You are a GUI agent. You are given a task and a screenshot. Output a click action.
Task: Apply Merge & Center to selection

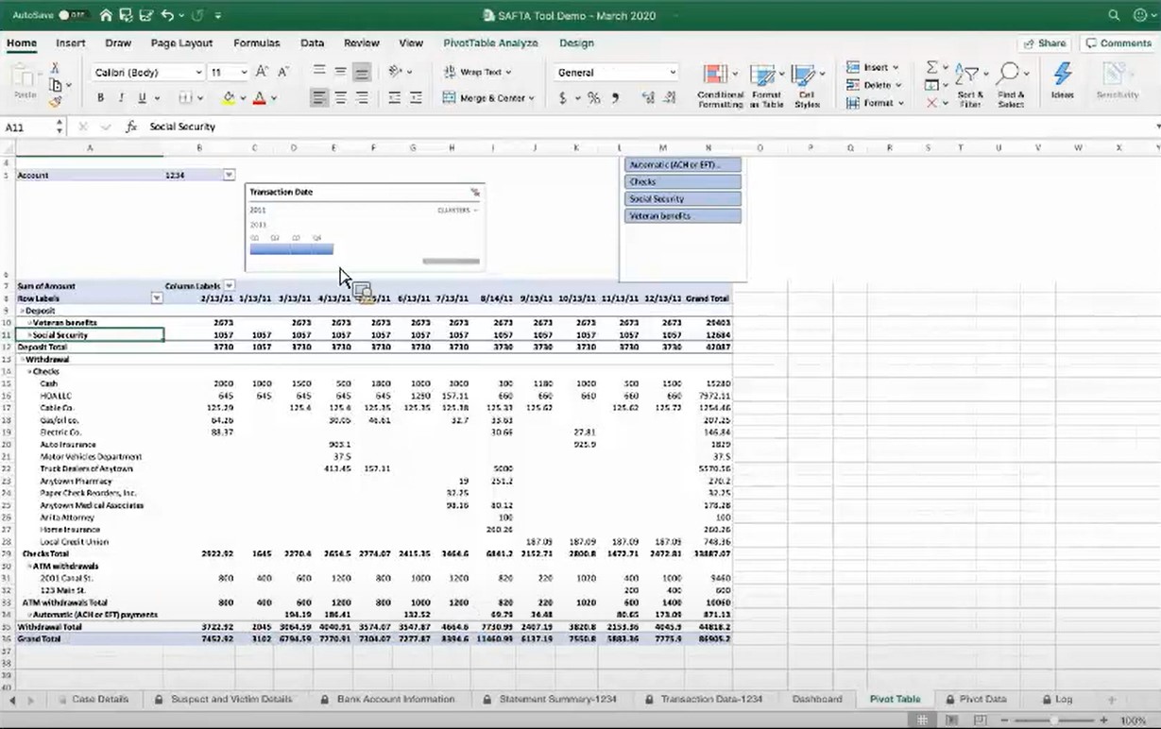coord(484,97)
